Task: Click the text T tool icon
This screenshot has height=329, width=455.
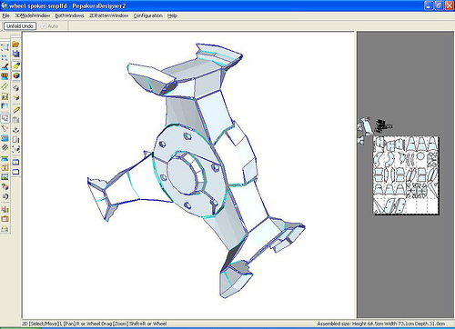Action: (5, 167)
